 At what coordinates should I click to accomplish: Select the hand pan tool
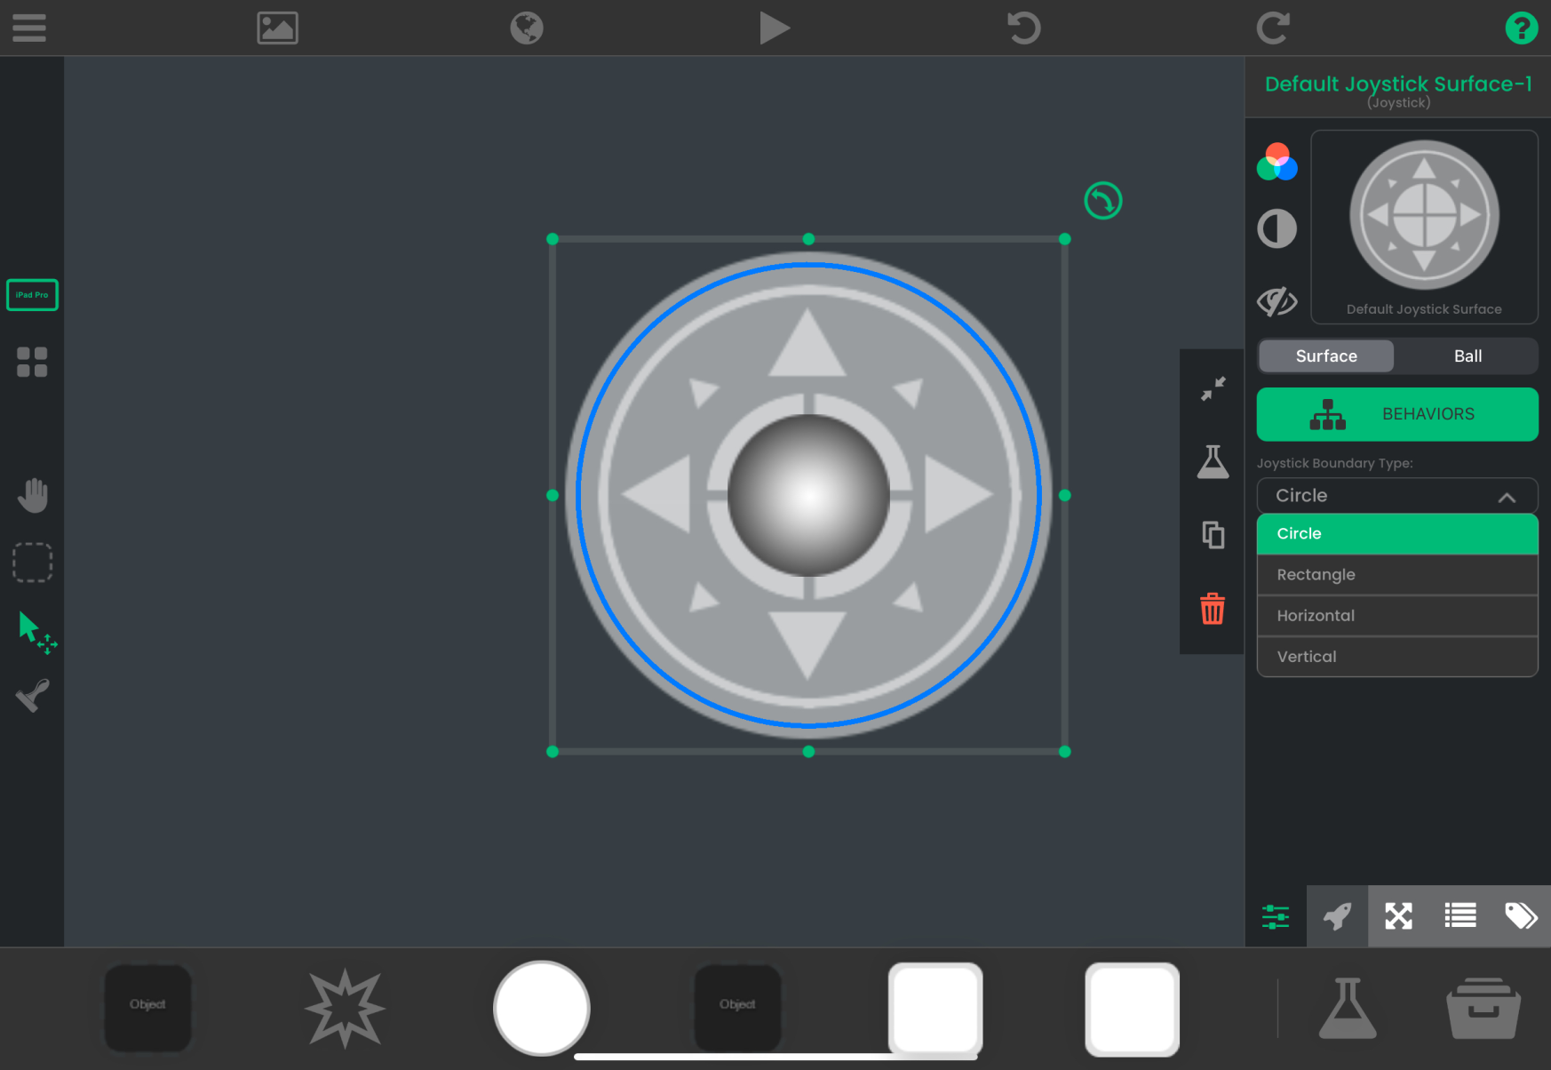tap(33, 495)
